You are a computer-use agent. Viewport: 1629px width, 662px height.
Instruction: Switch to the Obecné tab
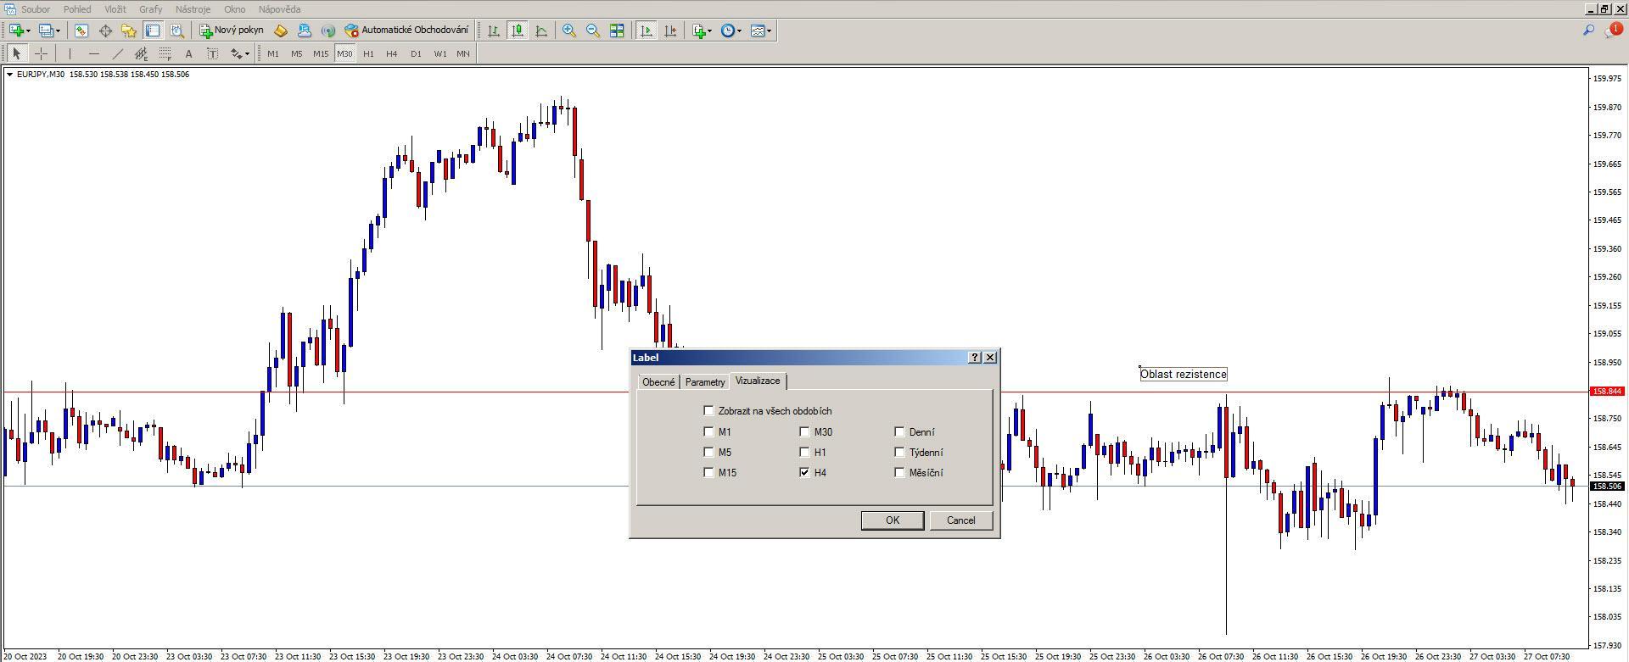pyautogui.click(x=658, y=382)
